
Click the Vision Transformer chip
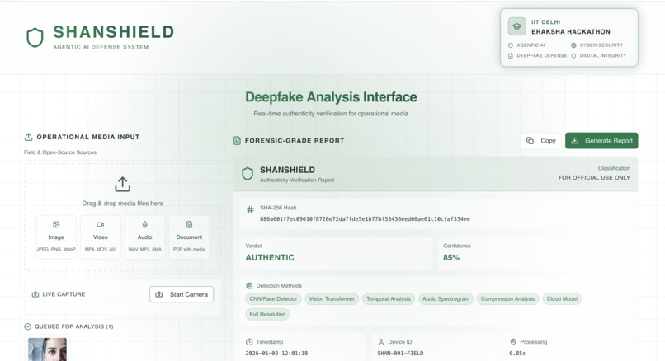(x=332, y=298)
